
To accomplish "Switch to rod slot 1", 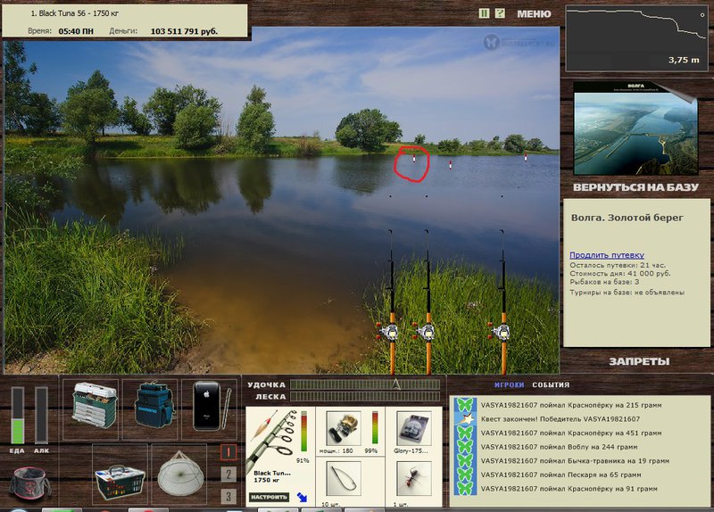I will click(x=228, y=453).
